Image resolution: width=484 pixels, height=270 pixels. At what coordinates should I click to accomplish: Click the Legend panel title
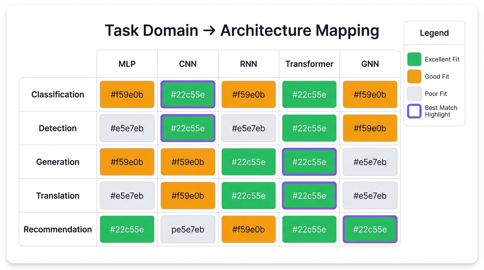(x=434, y=33)
